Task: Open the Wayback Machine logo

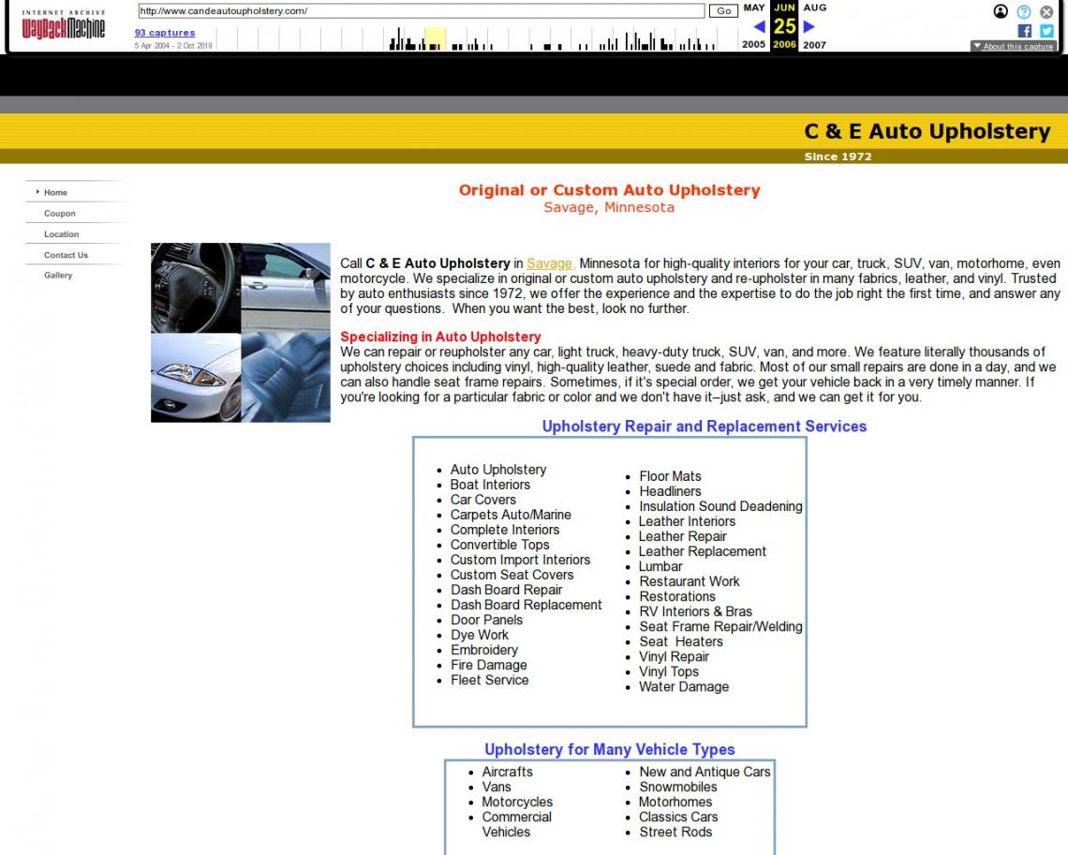Action: point(64,24)
